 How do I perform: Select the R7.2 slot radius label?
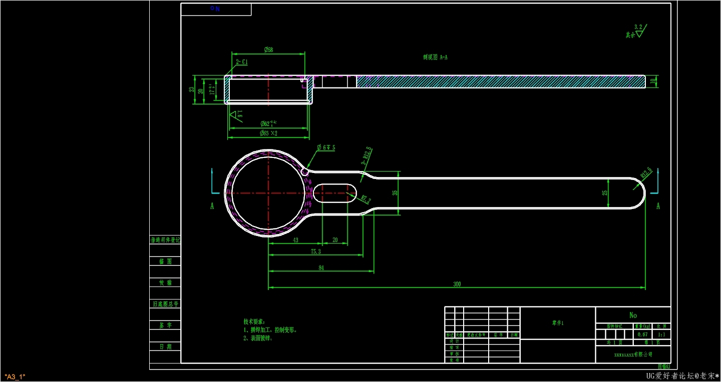[366, 199]
